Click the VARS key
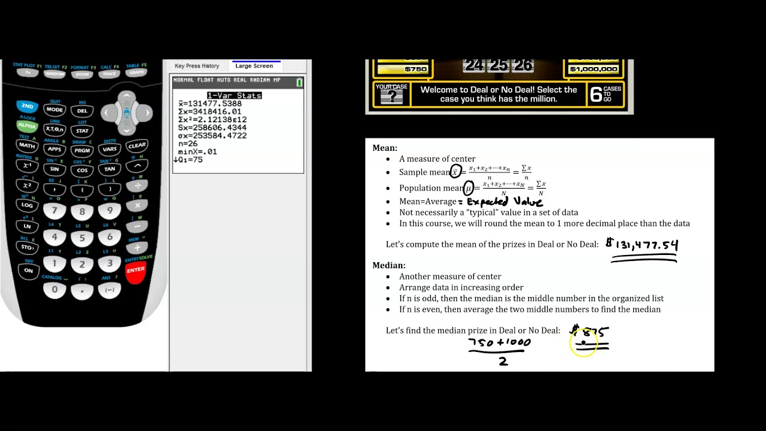This screenshot has width=766, height=431. 110,149
